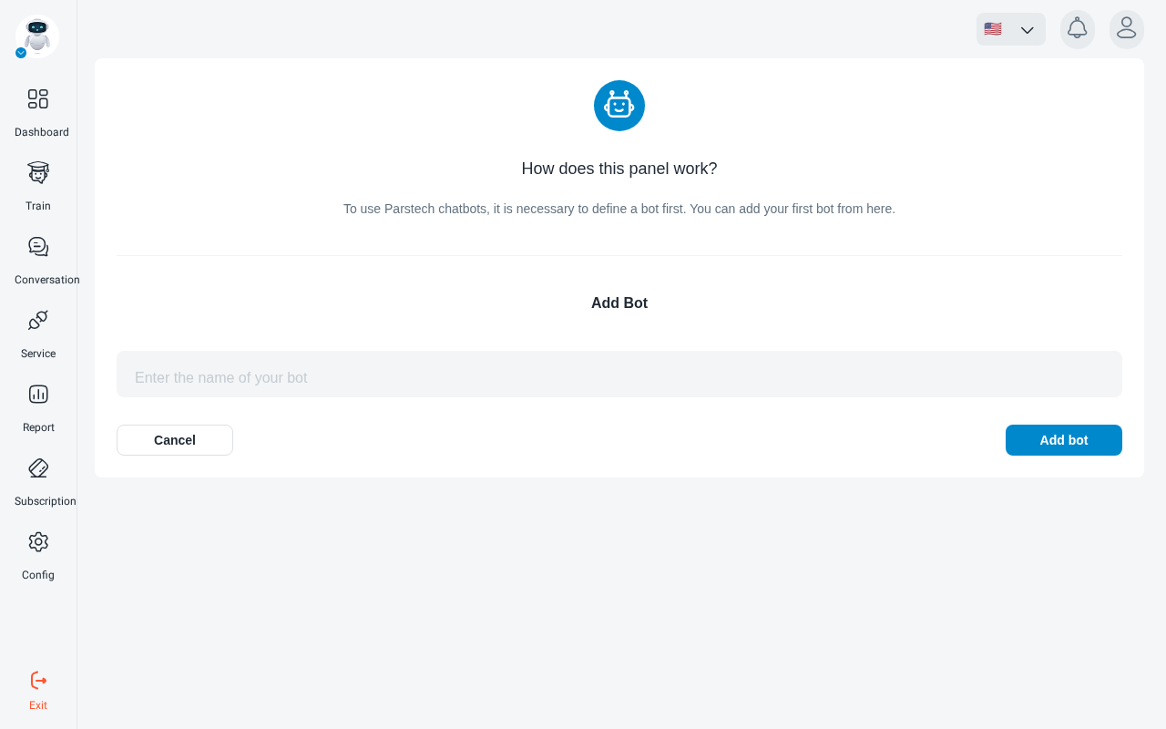Open the Config gear icon
Image resolution: width=1166 pixels, height=729 pixels.
click(37, 542)
